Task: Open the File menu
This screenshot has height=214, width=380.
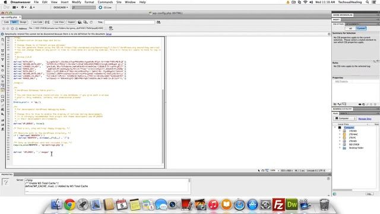Action: pos(36,2)
